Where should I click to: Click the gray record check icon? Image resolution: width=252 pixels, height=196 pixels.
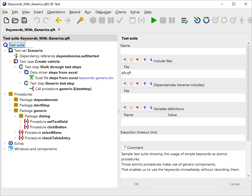[120, 20]
